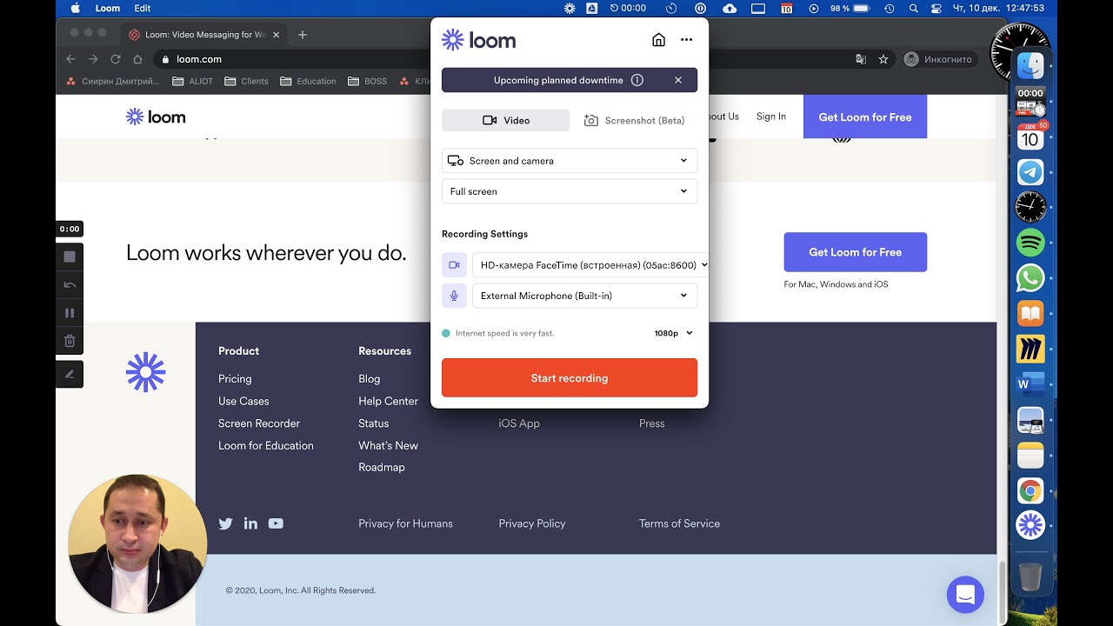
Task: Open the BOSS bookmarks folder
Action: click(x=367, y=82)
